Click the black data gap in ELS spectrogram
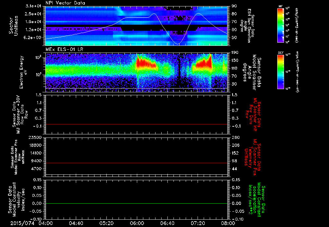The width and height of the screenshot is (329, 227). (x=179, y=69)
